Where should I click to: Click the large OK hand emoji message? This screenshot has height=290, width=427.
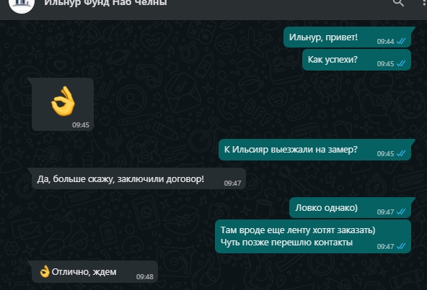(63, 101)
